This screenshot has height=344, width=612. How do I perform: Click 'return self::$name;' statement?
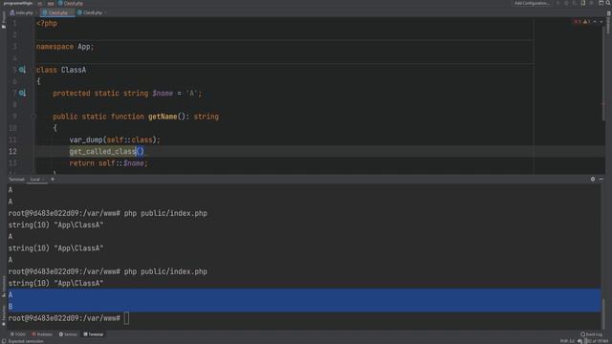[108, 163]
